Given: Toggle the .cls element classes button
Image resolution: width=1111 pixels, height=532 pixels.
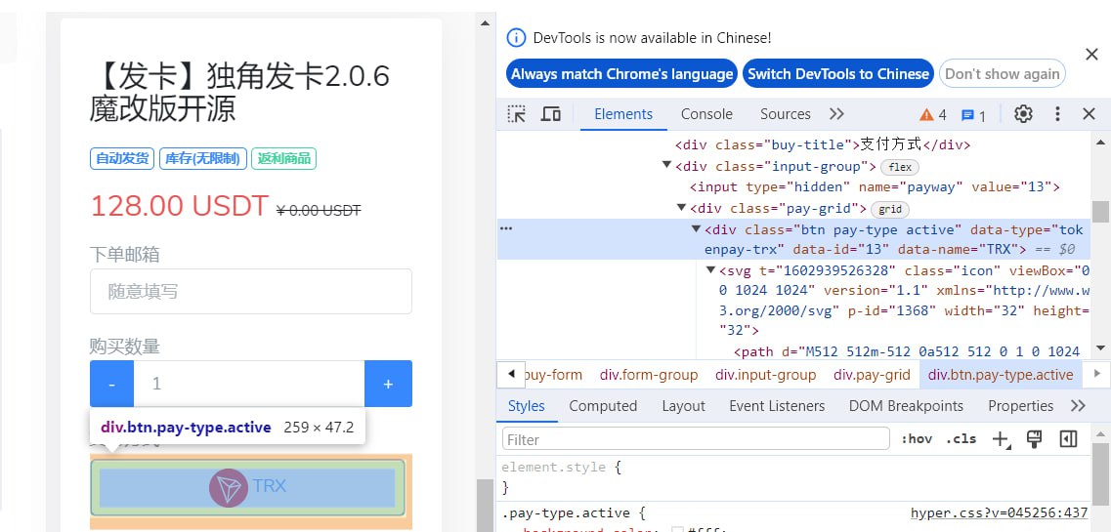Looking at the screenshot, I should coord(962,439).
